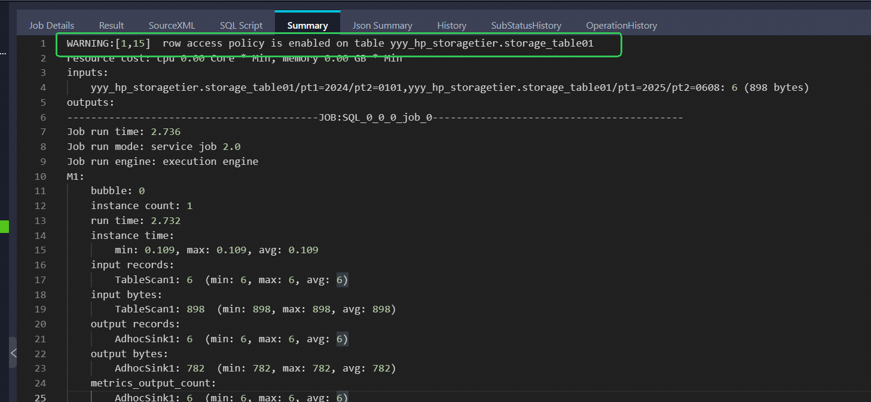
Task: Click line number 20 in the gutter
Action: pyautogui.click(x=40, y=324)
